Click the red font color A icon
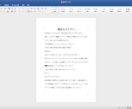 click(8, 11)
